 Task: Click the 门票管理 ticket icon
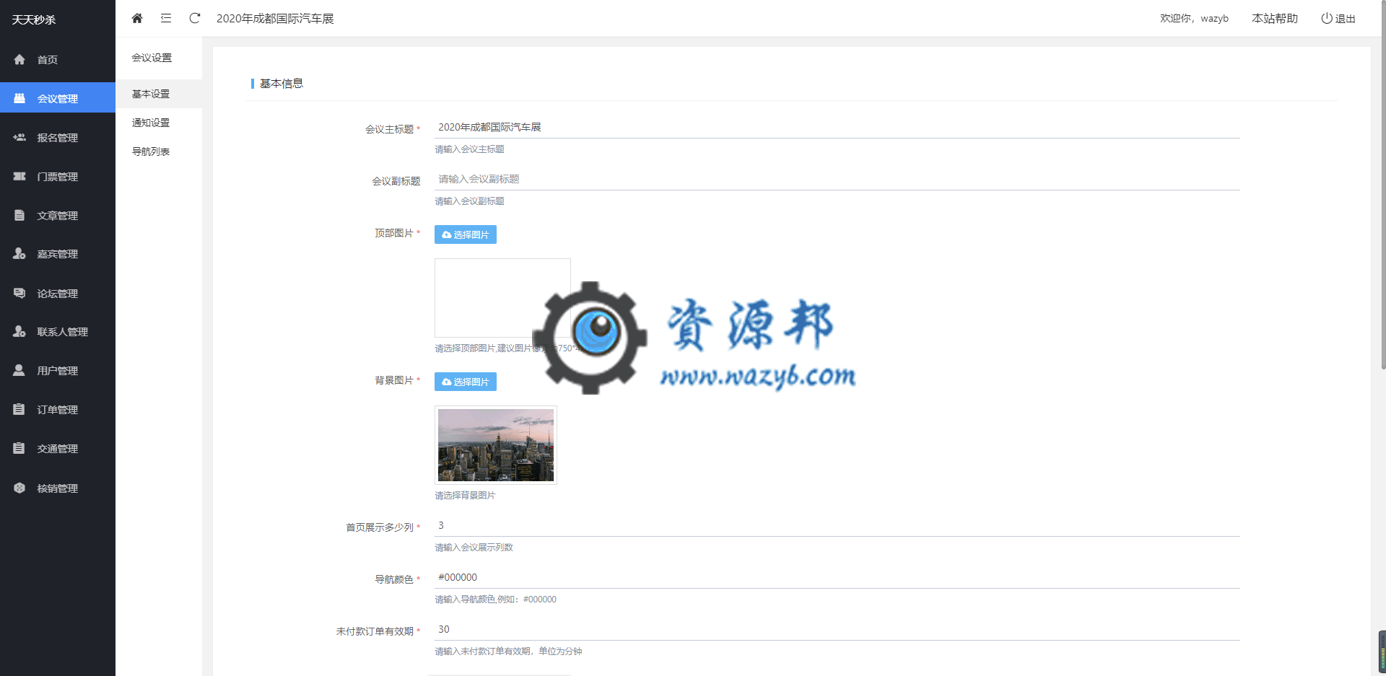pos(19,176)
